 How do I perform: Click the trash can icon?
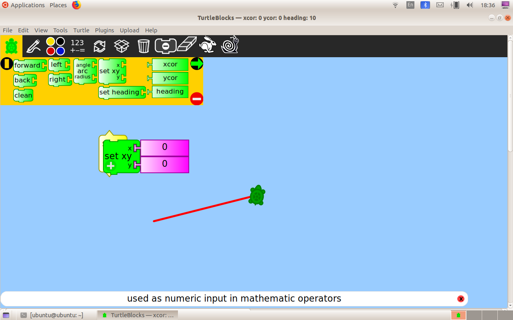coord(143,46)
